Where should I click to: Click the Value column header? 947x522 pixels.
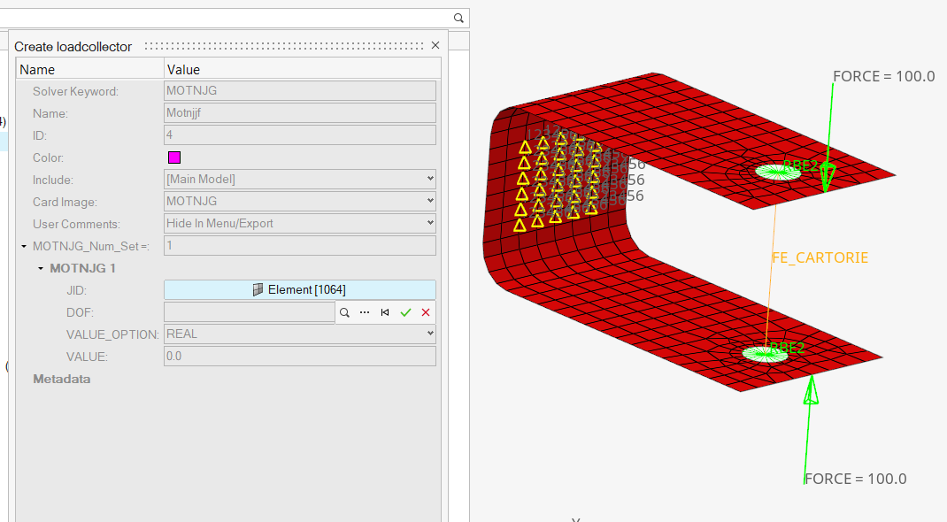(302, 69)
